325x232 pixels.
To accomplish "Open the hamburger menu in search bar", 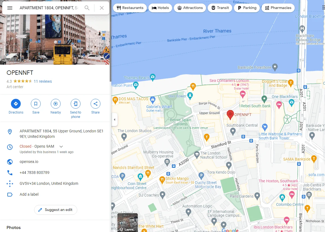I will click(10, 8).
